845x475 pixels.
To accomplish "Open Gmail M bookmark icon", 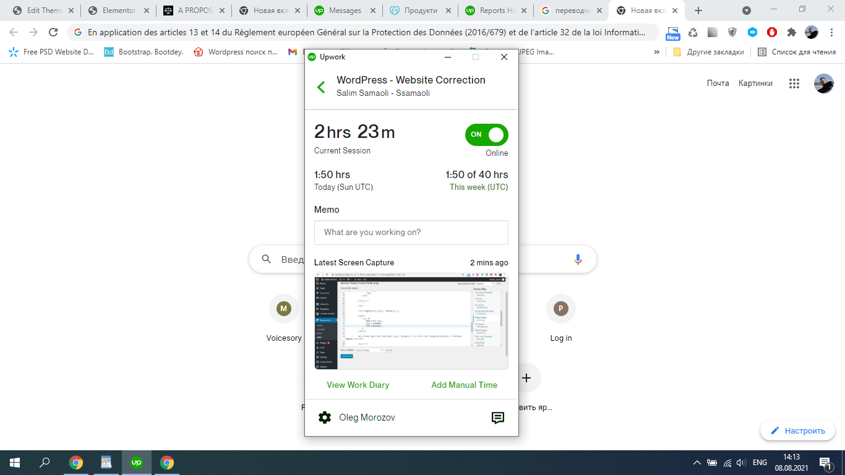I will pos(293,52).
